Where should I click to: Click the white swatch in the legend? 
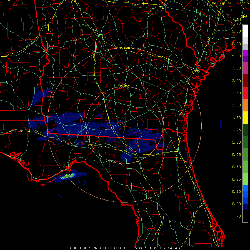[x=245, y=31]
